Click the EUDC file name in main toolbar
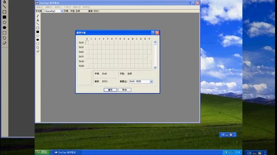This screenshot has width=277, height=155. [96, 11]
